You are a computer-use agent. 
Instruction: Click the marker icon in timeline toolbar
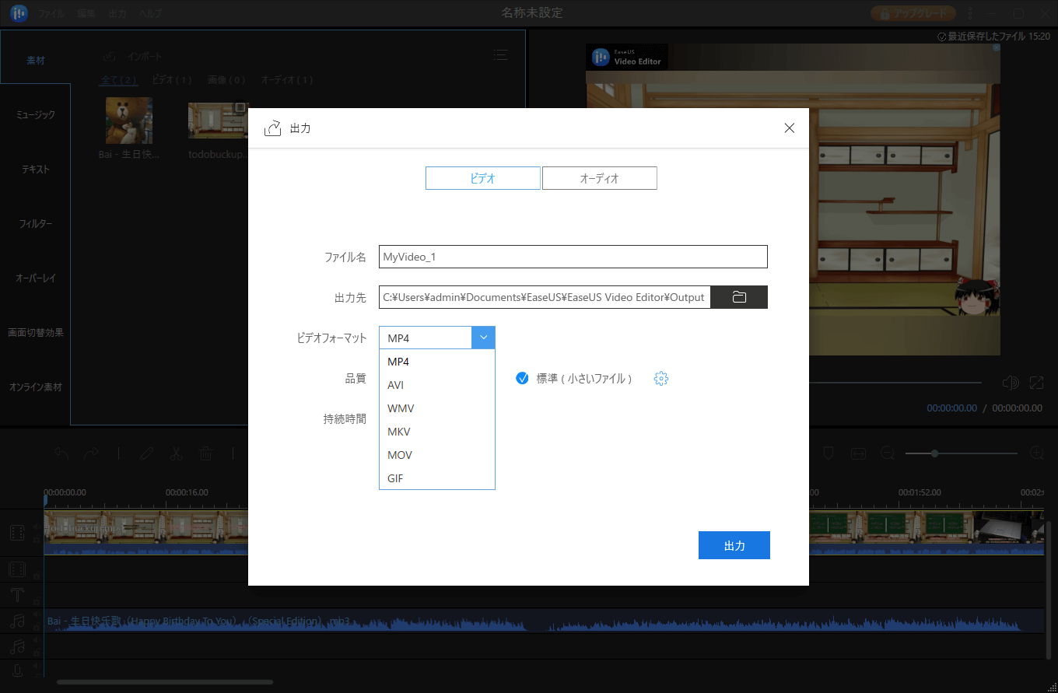(829, 453)
